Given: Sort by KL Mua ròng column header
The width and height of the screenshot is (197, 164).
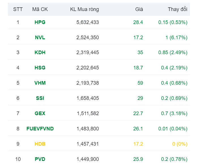Looking at the screenshot, I should (84, 9).
